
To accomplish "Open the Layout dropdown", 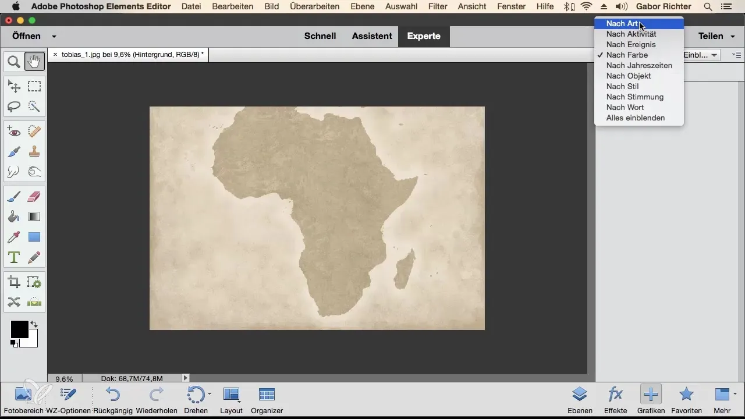I will (232, 399).
